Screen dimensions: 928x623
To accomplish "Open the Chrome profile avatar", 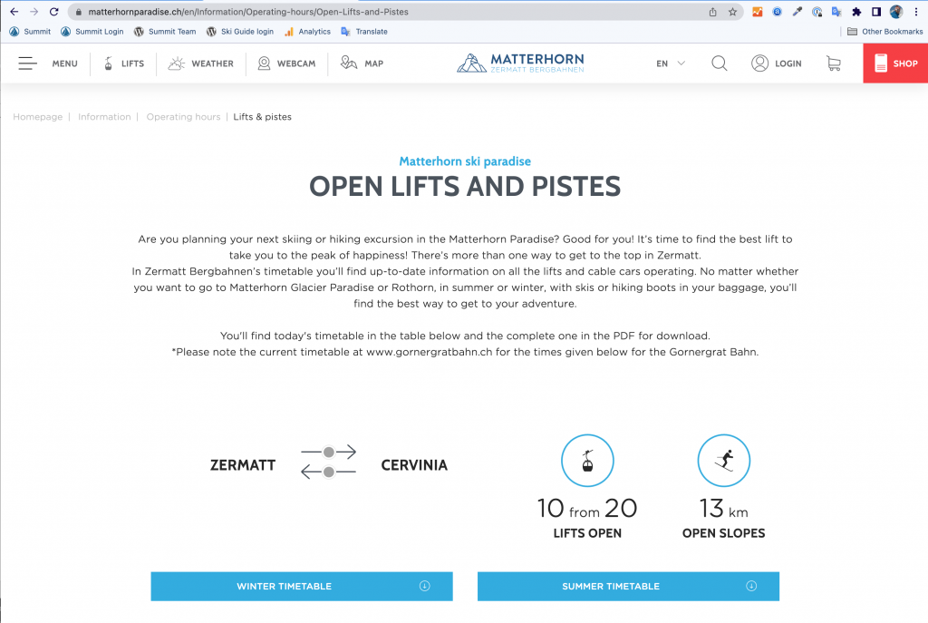I will [x=896, y=12].
